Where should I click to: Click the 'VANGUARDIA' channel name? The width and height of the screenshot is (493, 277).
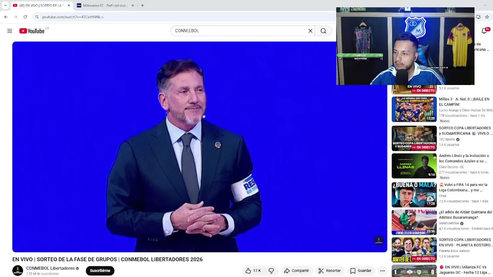[x=449, y=224]
